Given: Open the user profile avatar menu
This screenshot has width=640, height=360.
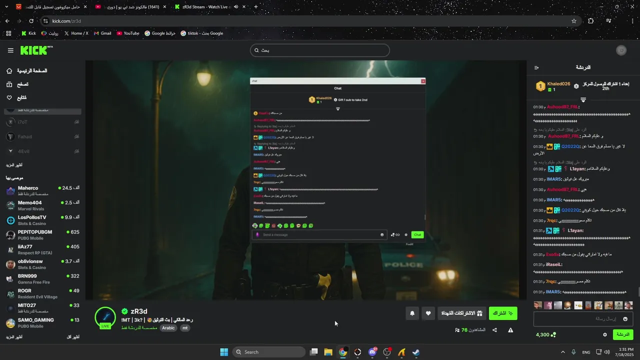Looking at the screenshot, I should [x=621, y=50].
